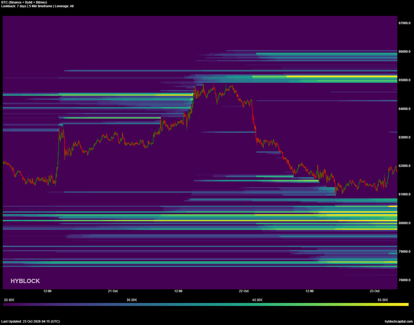Select the 12:00 tick between 21 Oct and 22 Oct
Image resolution: width=414 pixels, height=325 pixels.
(x=178, y=291)
